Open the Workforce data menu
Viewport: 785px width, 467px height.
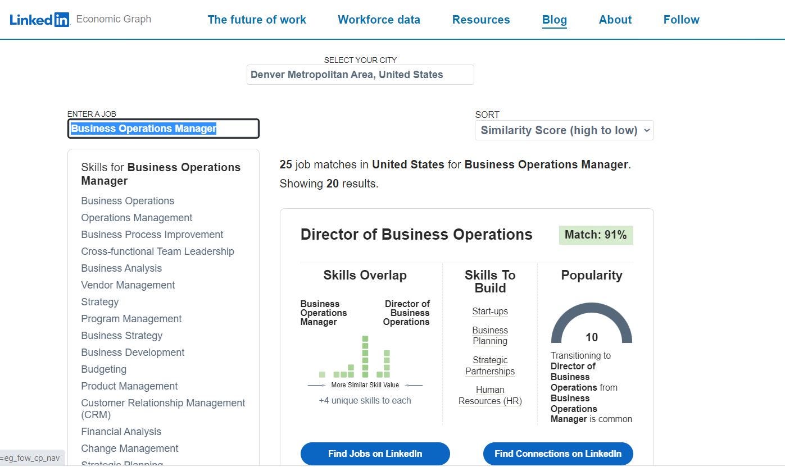click(x=379, y=20)
